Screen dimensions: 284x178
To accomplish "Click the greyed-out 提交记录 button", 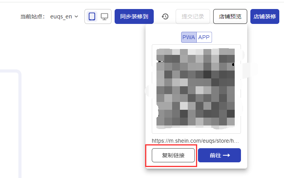I will 193,16.
